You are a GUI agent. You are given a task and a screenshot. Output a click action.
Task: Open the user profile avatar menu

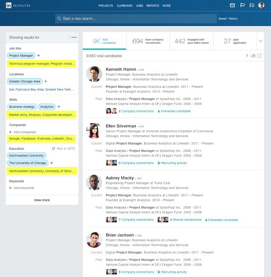261,5
